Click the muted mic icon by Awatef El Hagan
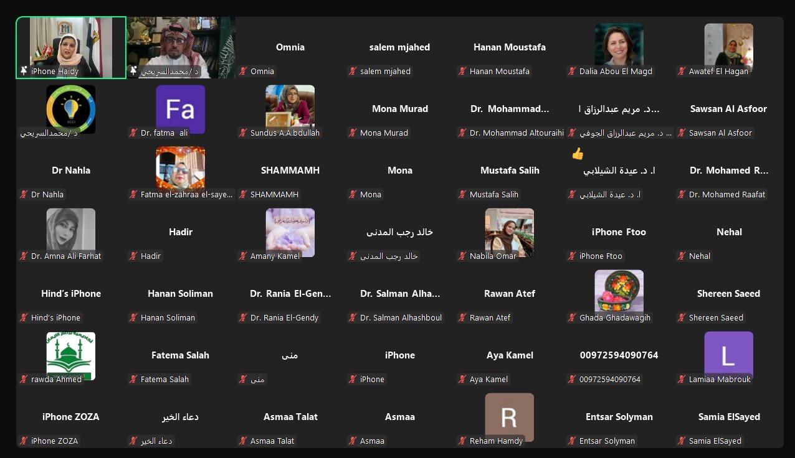795x458 pixels. [x=682, y=71]
